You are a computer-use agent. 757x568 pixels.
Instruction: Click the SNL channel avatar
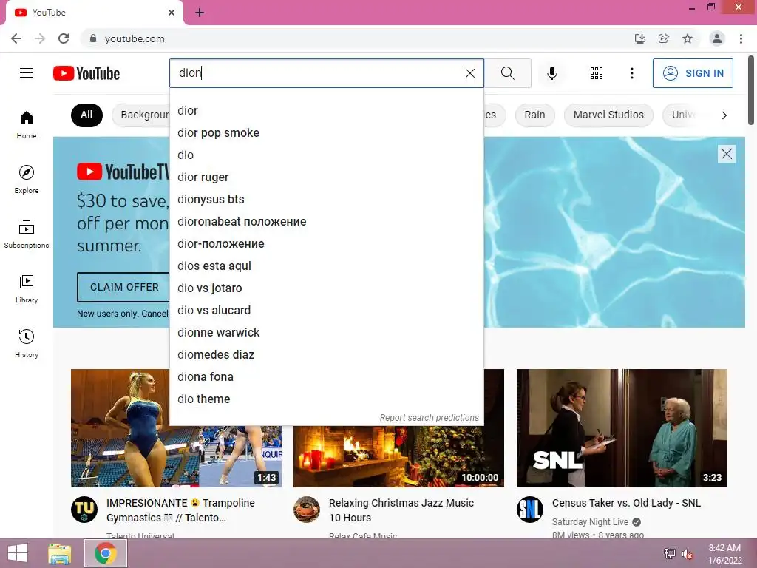point(529,510)
